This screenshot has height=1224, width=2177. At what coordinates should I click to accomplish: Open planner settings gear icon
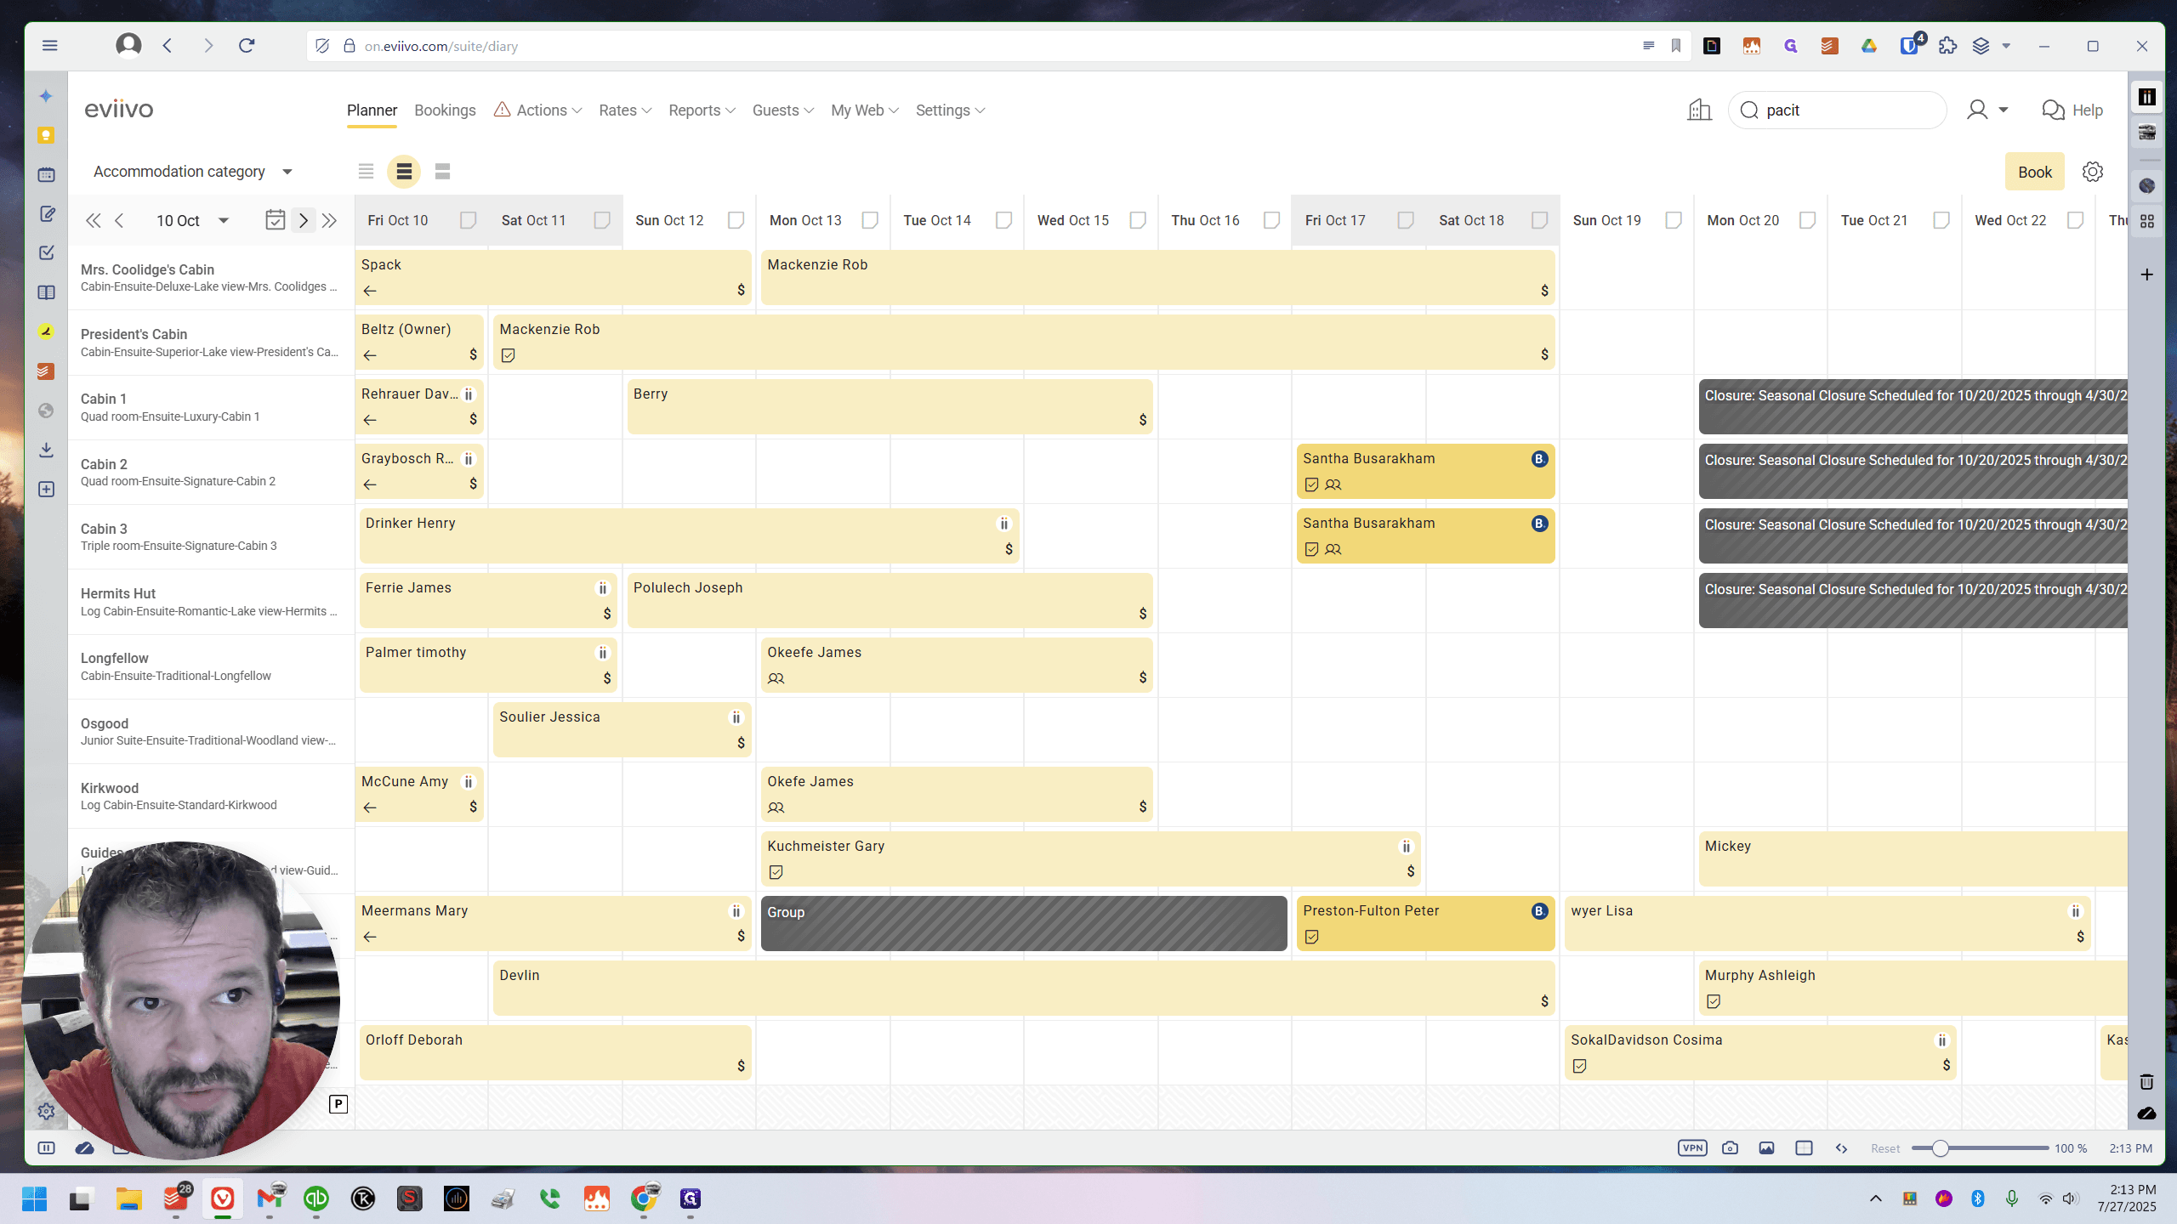point(2093,172)
